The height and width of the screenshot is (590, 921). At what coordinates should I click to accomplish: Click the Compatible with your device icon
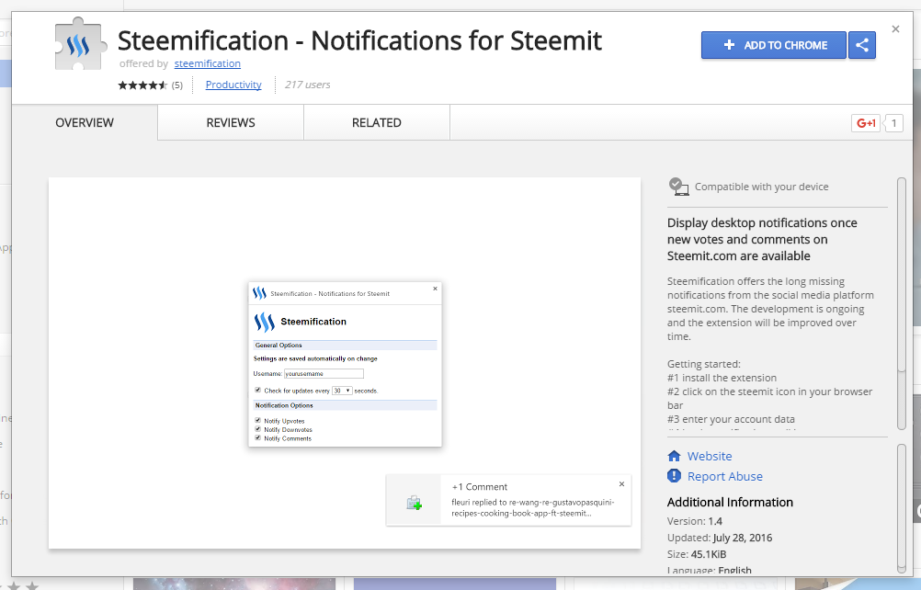click(678, 187)
